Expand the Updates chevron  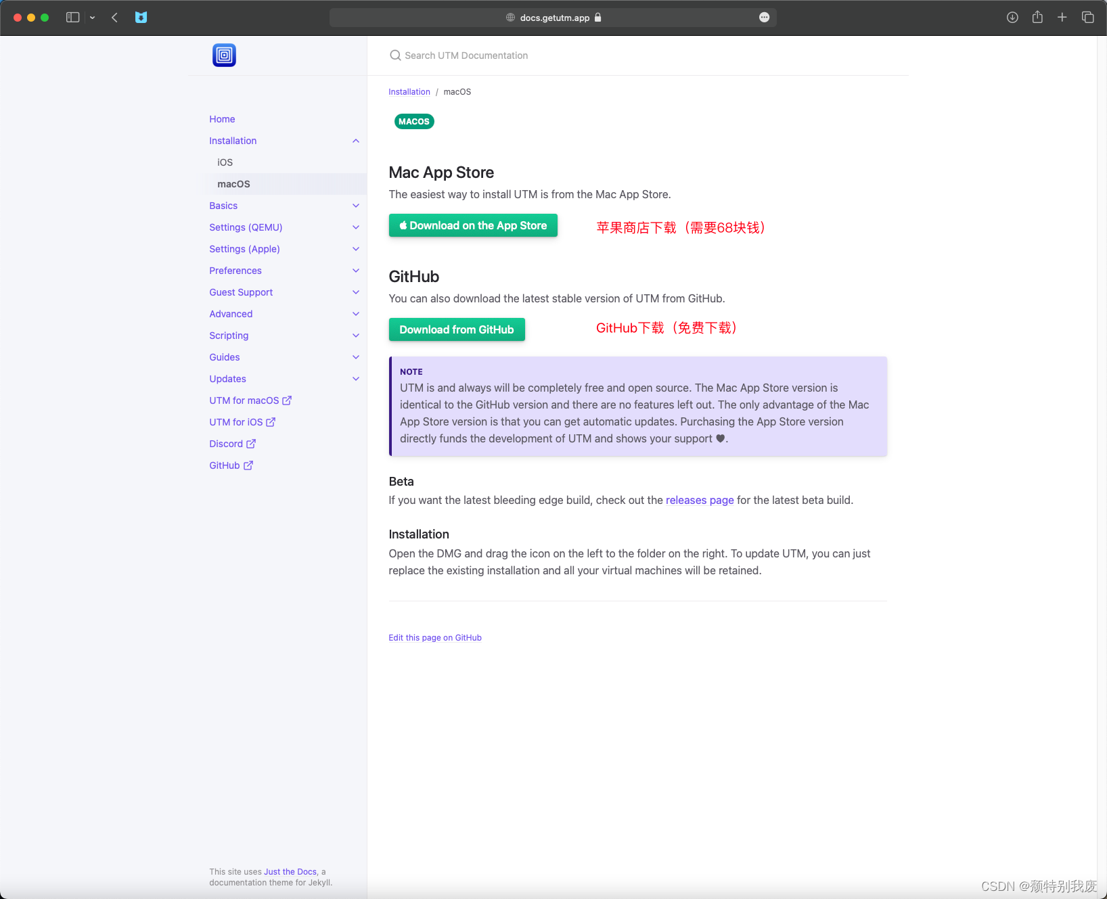(356, 379)
